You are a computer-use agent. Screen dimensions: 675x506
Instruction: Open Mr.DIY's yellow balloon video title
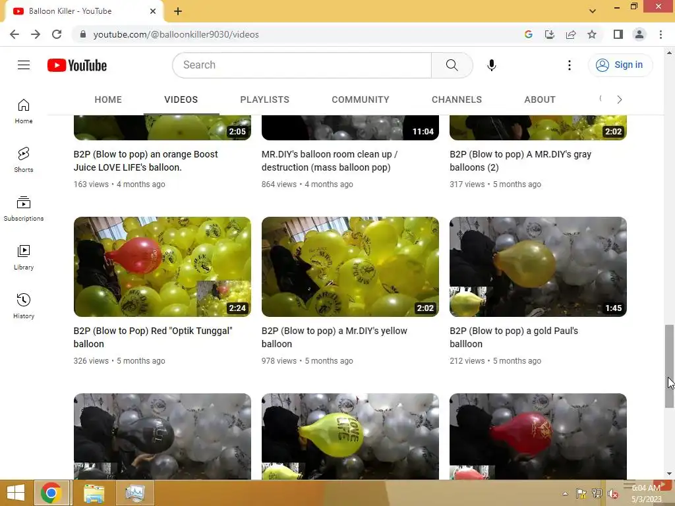tap(334, 337)
